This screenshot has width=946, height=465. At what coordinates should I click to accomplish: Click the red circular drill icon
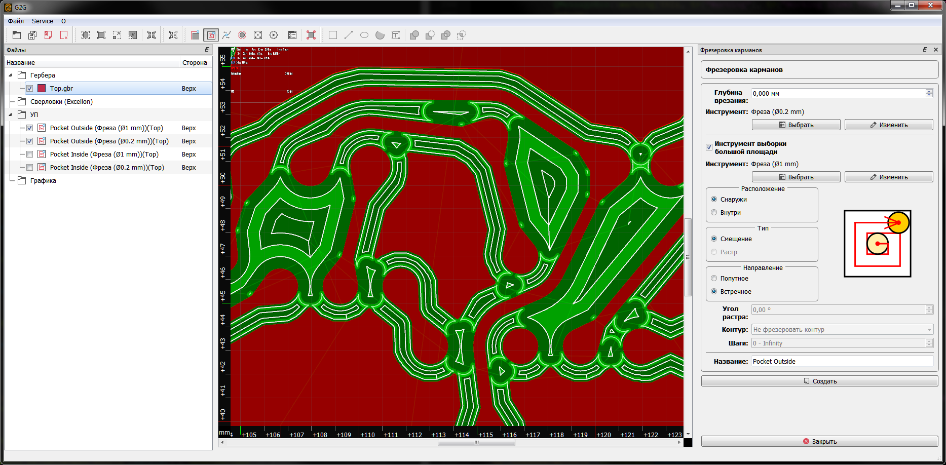pyautogui.click(x=242, y=35)
